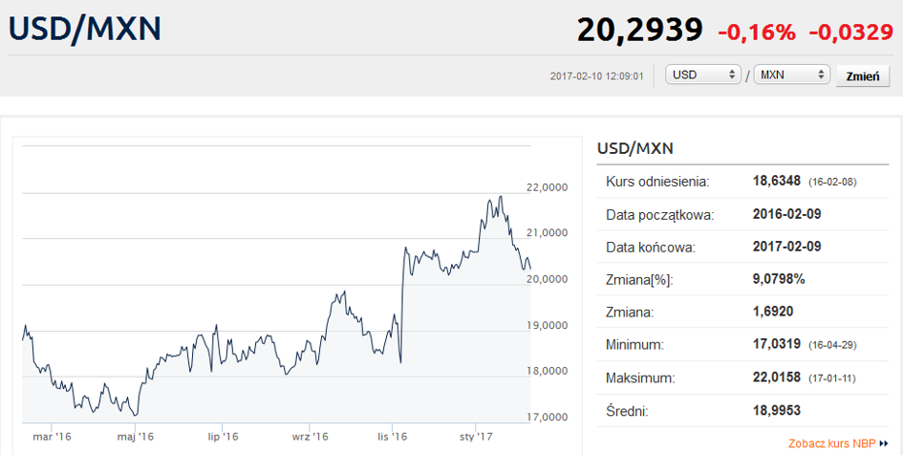
Task: Click the Maksimum value 22,0158
Action: 776,378
